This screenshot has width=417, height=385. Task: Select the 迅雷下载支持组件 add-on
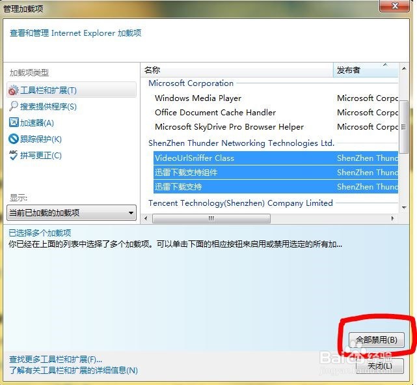[276, 173]
